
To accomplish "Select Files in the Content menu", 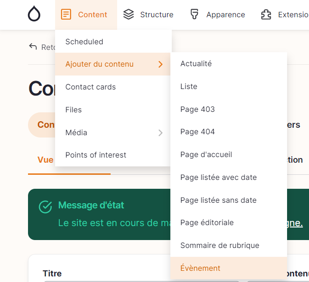I will point(73,110).
